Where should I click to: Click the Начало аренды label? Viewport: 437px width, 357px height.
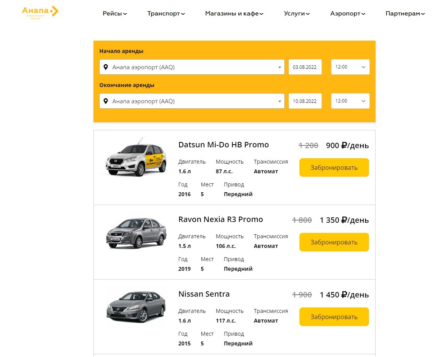121,51
